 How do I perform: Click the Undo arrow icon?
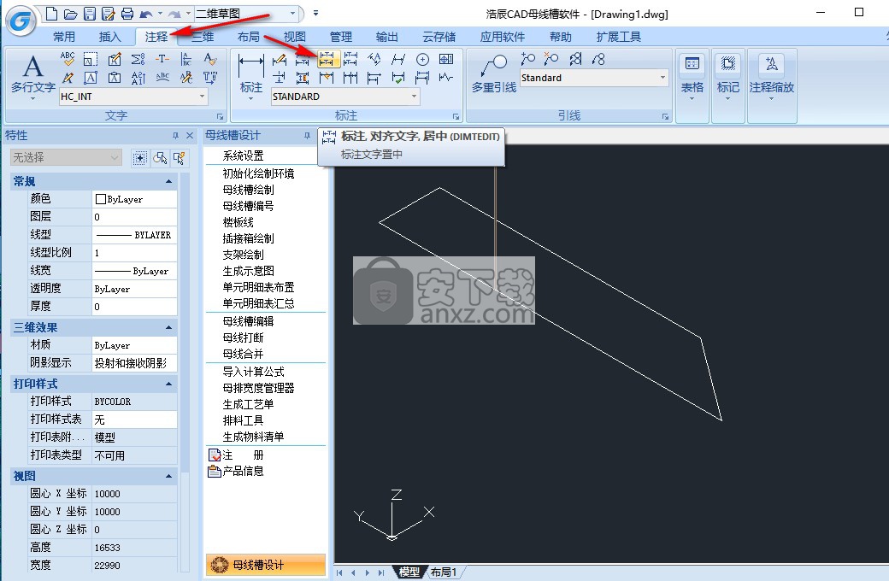pos(145,13)
